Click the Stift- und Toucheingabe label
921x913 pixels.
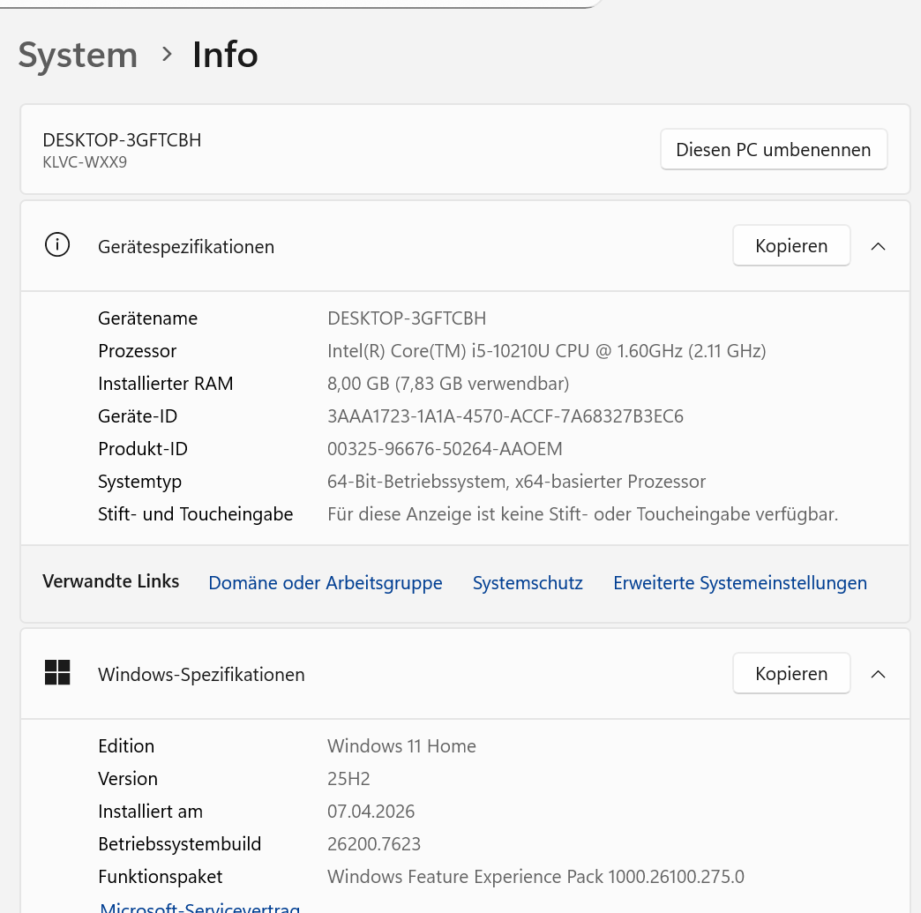(x=196, y=514)
